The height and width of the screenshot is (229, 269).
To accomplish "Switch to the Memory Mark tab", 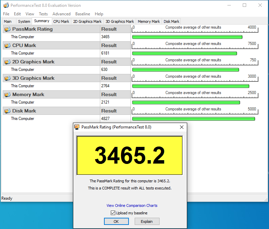I will point(149,21).
